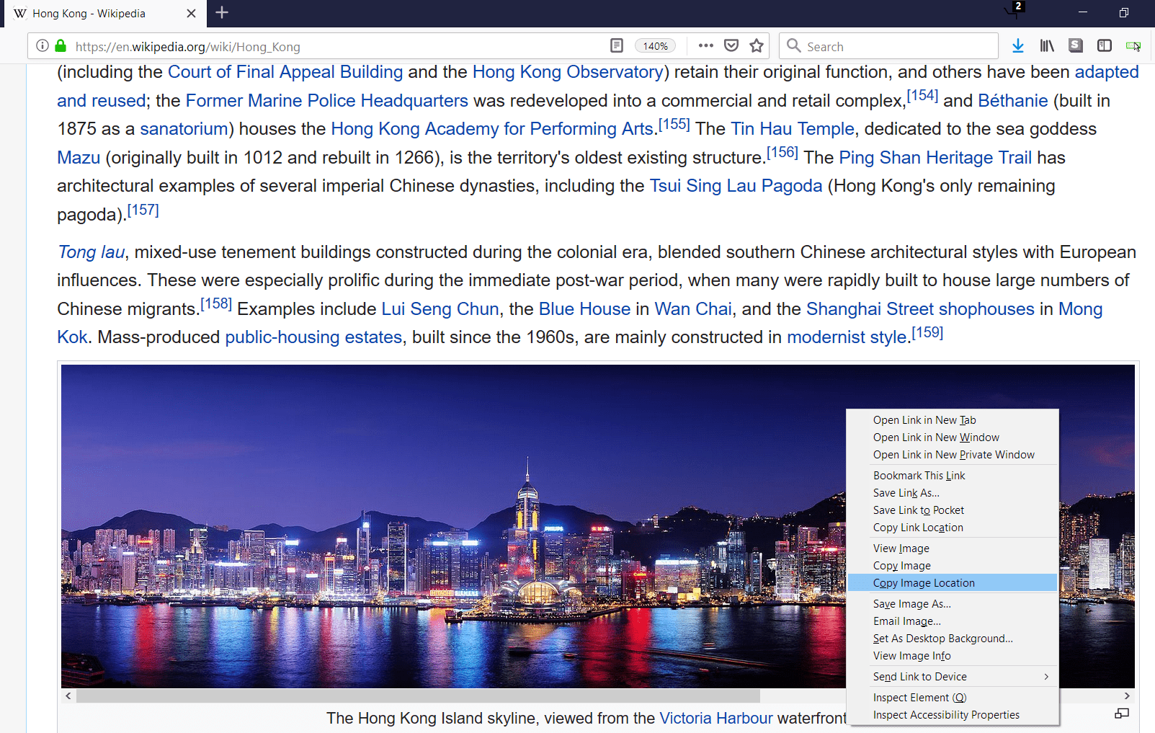Click the pop-out icon below the context menu
Screen dimensions: 1155x733
(1122, 714)
